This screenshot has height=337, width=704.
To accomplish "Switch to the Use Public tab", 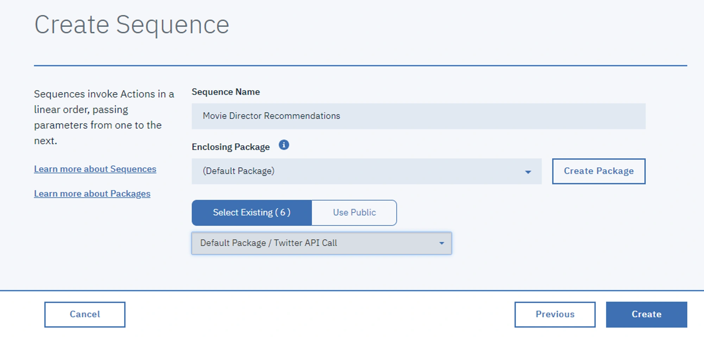I will (x=354, y=213).
